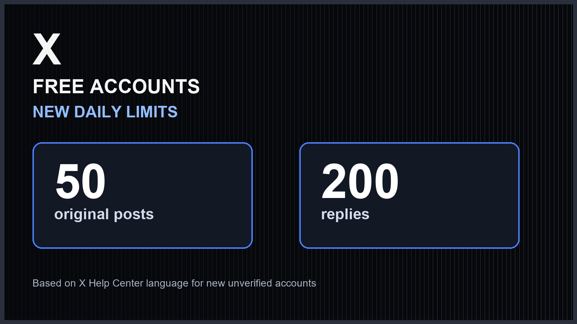Click the word 'posts' in the left card
577x324 pixels.
134,215
